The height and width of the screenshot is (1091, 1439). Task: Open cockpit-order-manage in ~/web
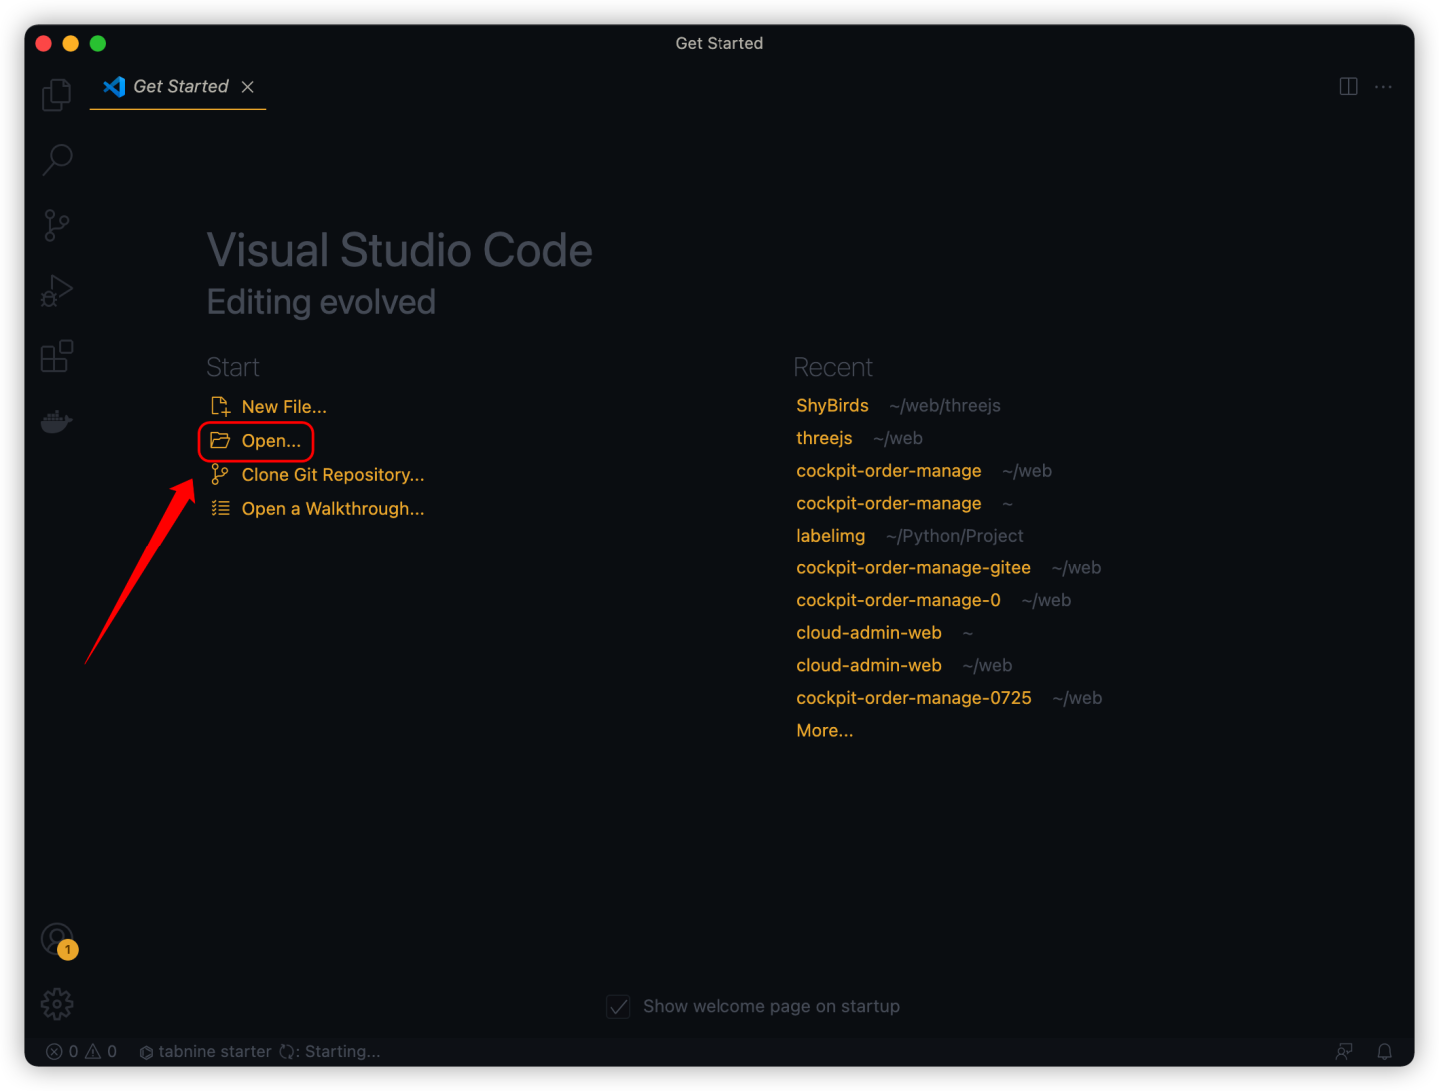pyautogui.click(x=888, y=470)
